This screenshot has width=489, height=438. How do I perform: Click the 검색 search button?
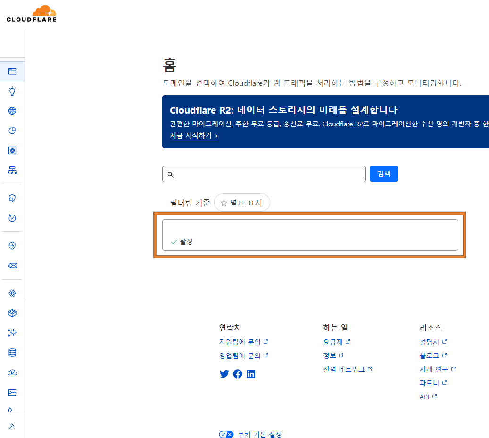(x=383, y=174)
